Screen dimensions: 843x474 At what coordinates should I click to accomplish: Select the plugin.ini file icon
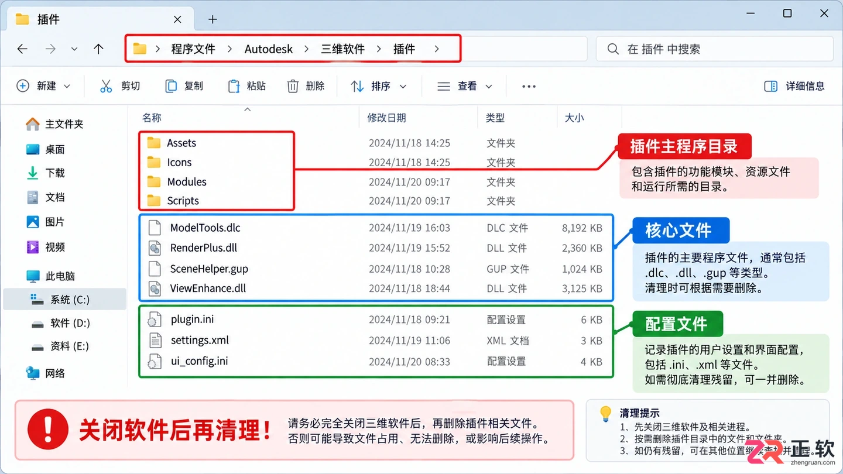(155, 320)
